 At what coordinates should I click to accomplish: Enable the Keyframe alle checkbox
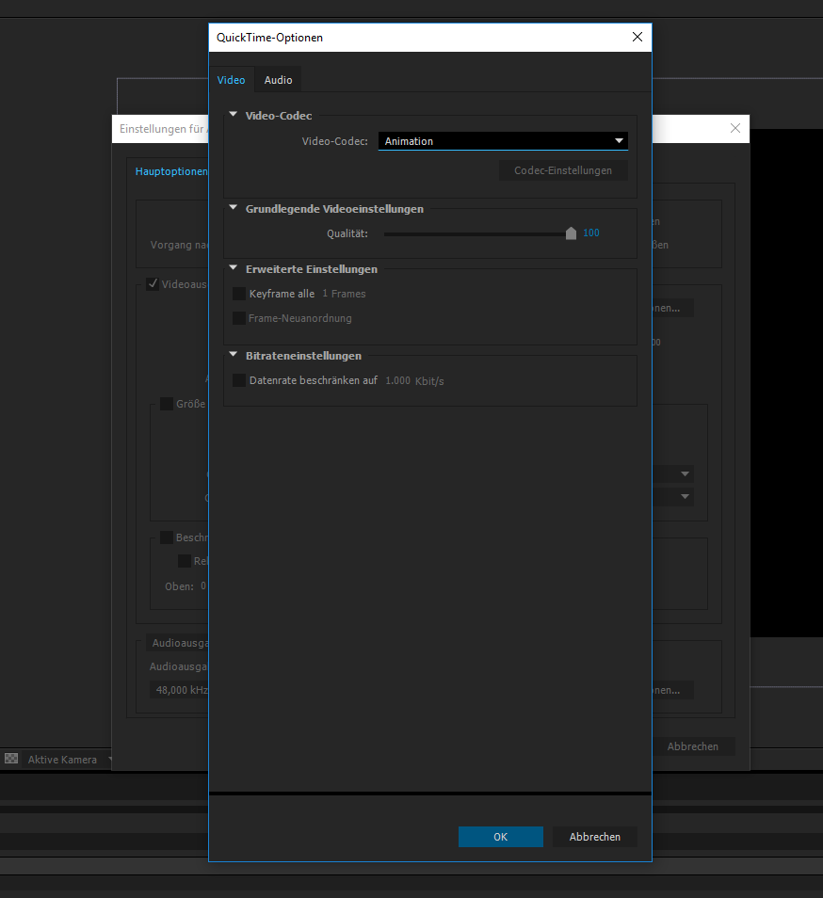coord(239,294)
